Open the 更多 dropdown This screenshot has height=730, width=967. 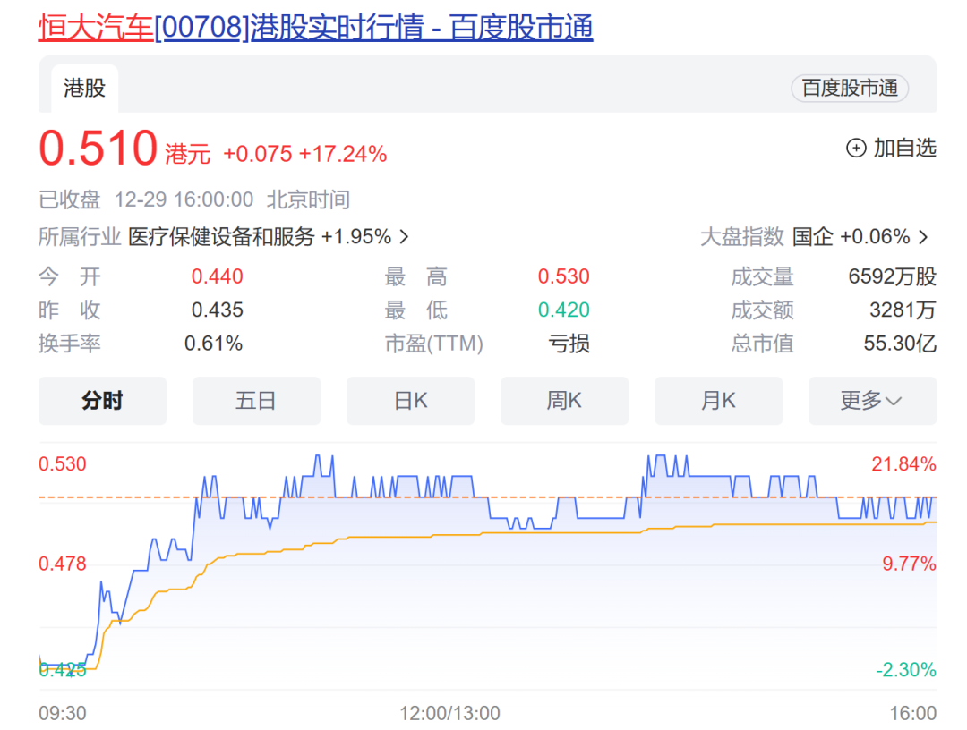coord(873,401)
